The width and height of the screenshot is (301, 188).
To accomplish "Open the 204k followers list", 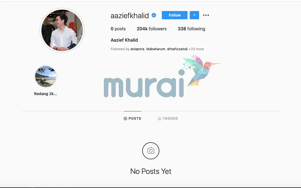I will pyautogui.click(x=152, y=29).
